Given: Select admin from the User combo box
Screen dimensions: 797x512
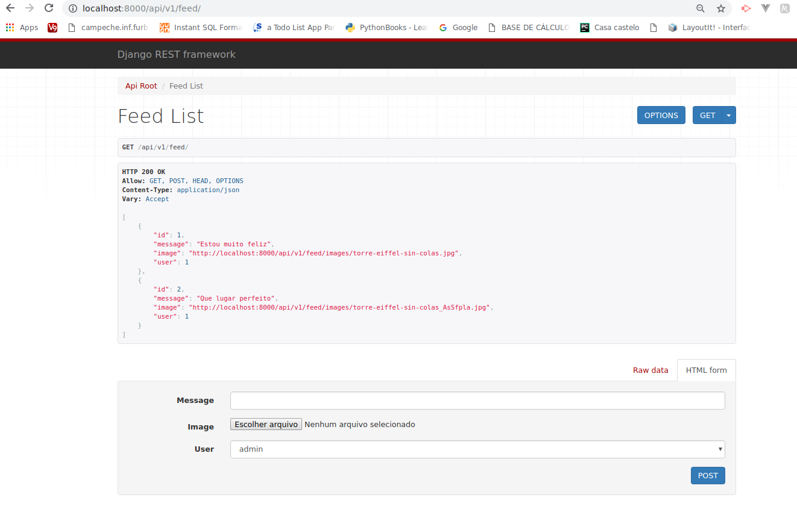Looking at the screenshot, I should 476,449.
